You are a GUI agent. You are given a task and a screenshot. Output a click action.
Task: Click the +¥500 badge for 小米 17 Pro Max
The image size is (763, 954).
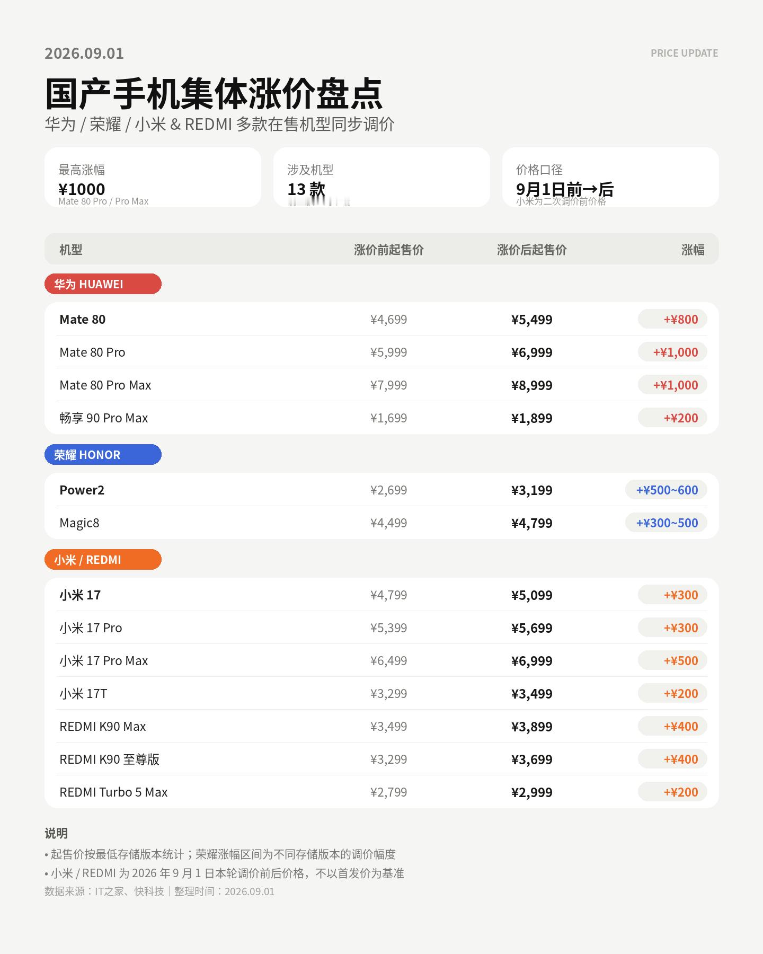coord(672,661)
